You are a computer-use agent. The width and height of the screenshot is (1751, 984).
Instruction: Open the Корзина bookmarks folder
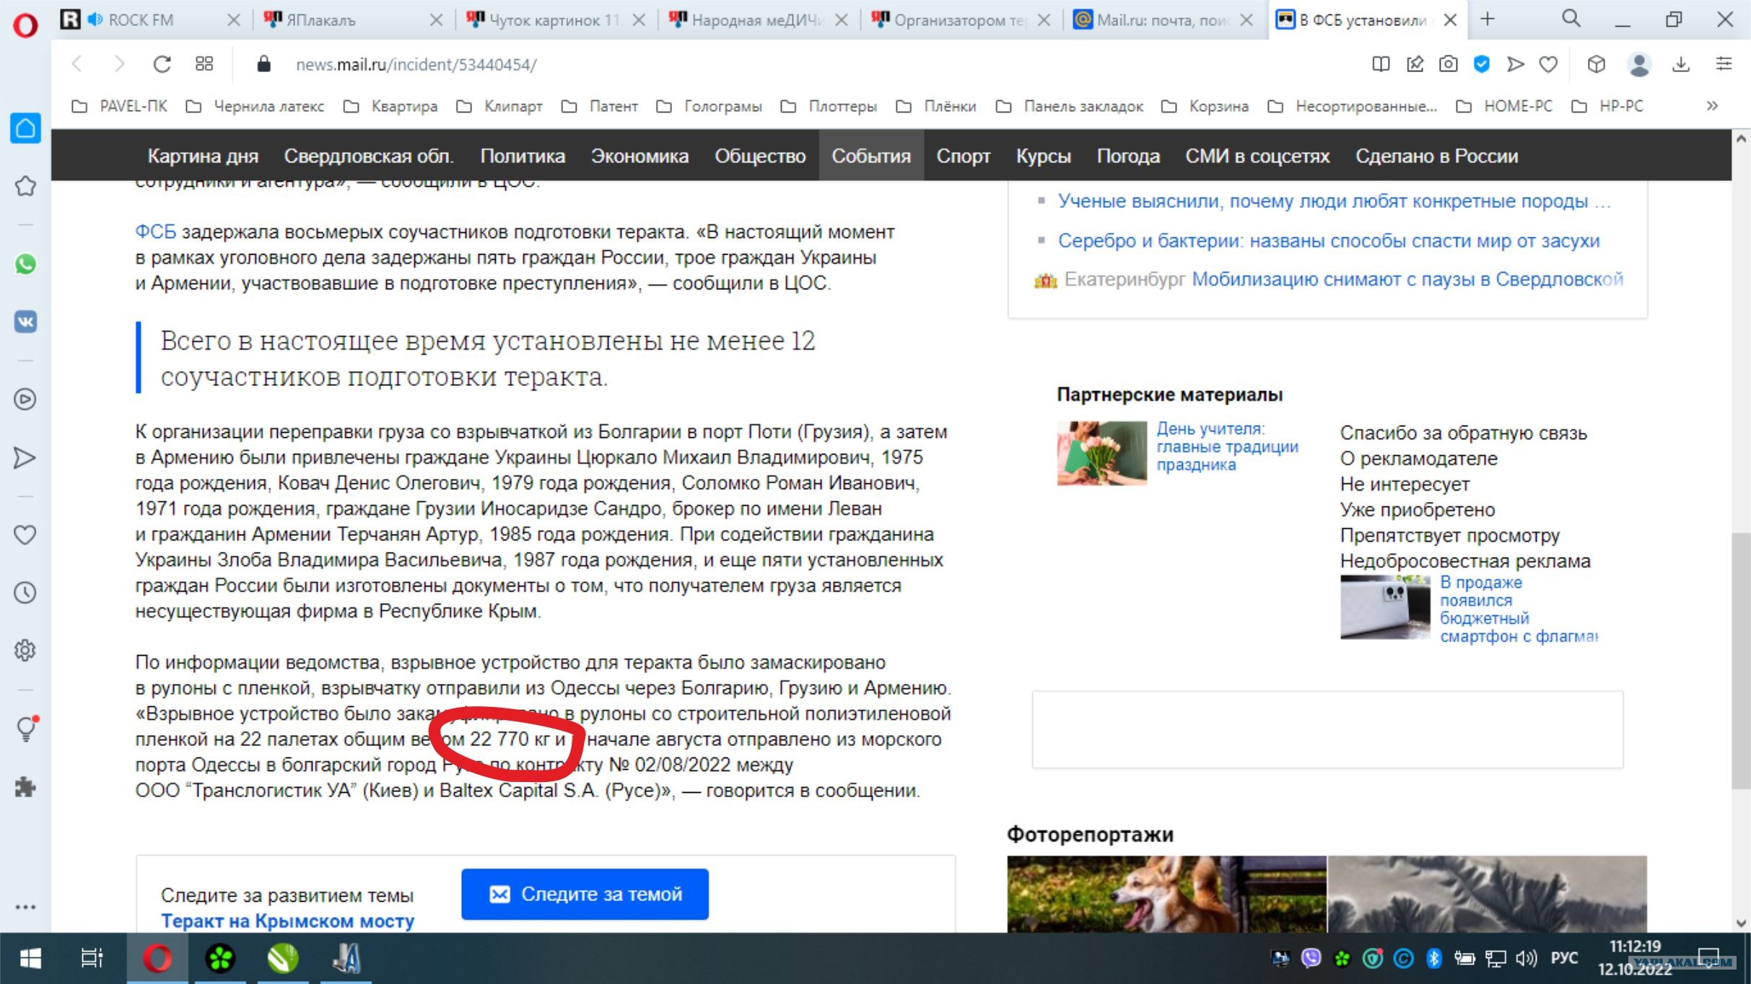point(1205,106)
